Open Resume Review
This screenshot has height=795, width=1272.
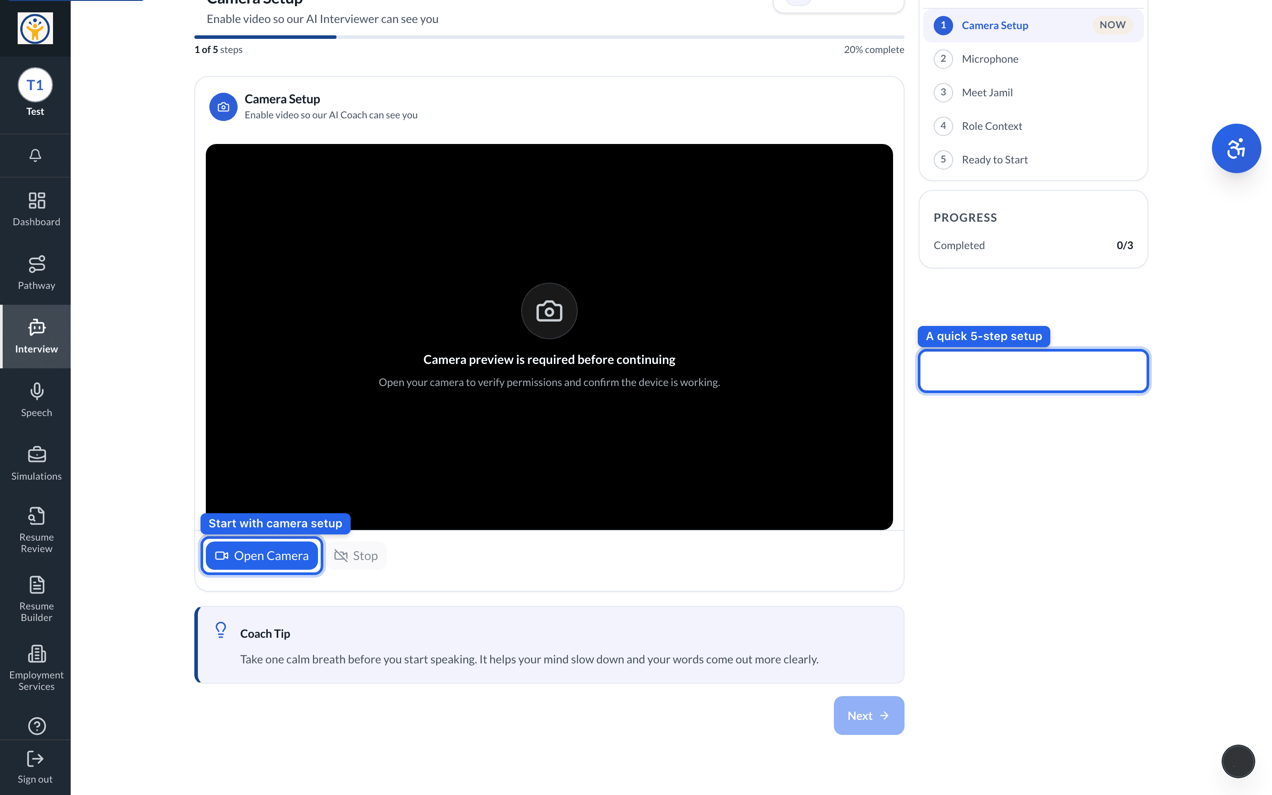pyautogui.click(x=36, y=530)
